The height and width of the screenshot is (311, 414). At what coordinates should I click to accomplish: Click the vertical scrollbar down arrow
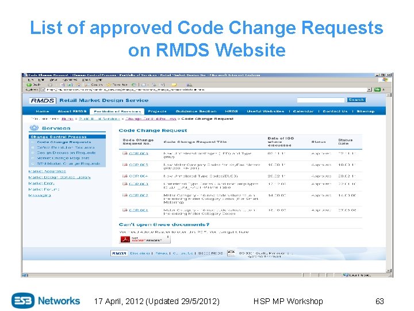(x=389, y=271)
